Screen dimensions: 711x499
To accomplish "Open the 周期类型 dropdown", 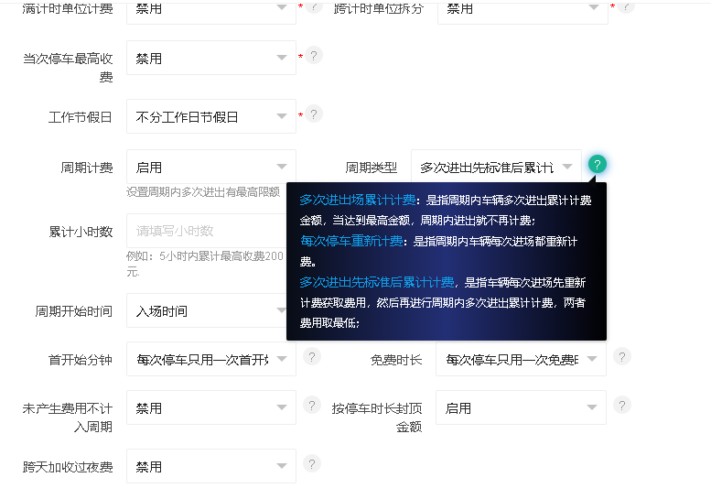I will pos(496,167).
